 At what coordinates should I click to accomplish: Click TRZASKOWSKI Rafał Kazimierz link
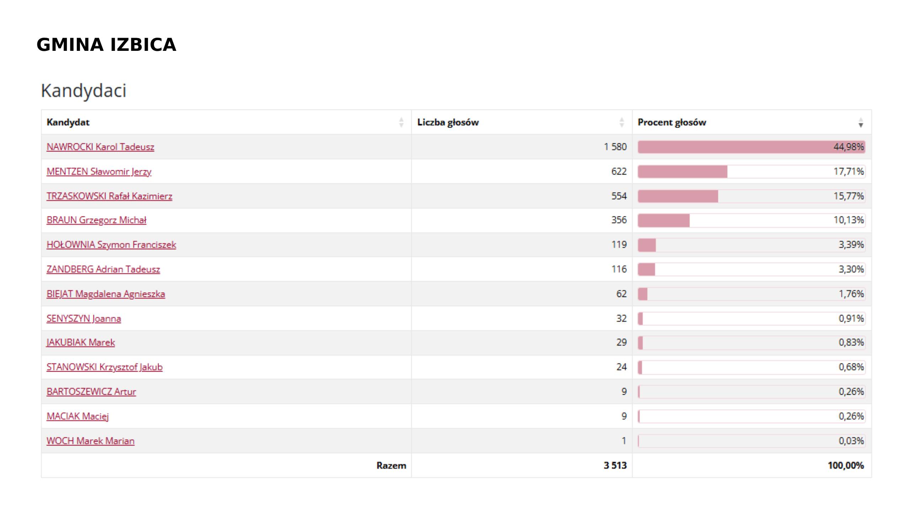coord(109,196)
